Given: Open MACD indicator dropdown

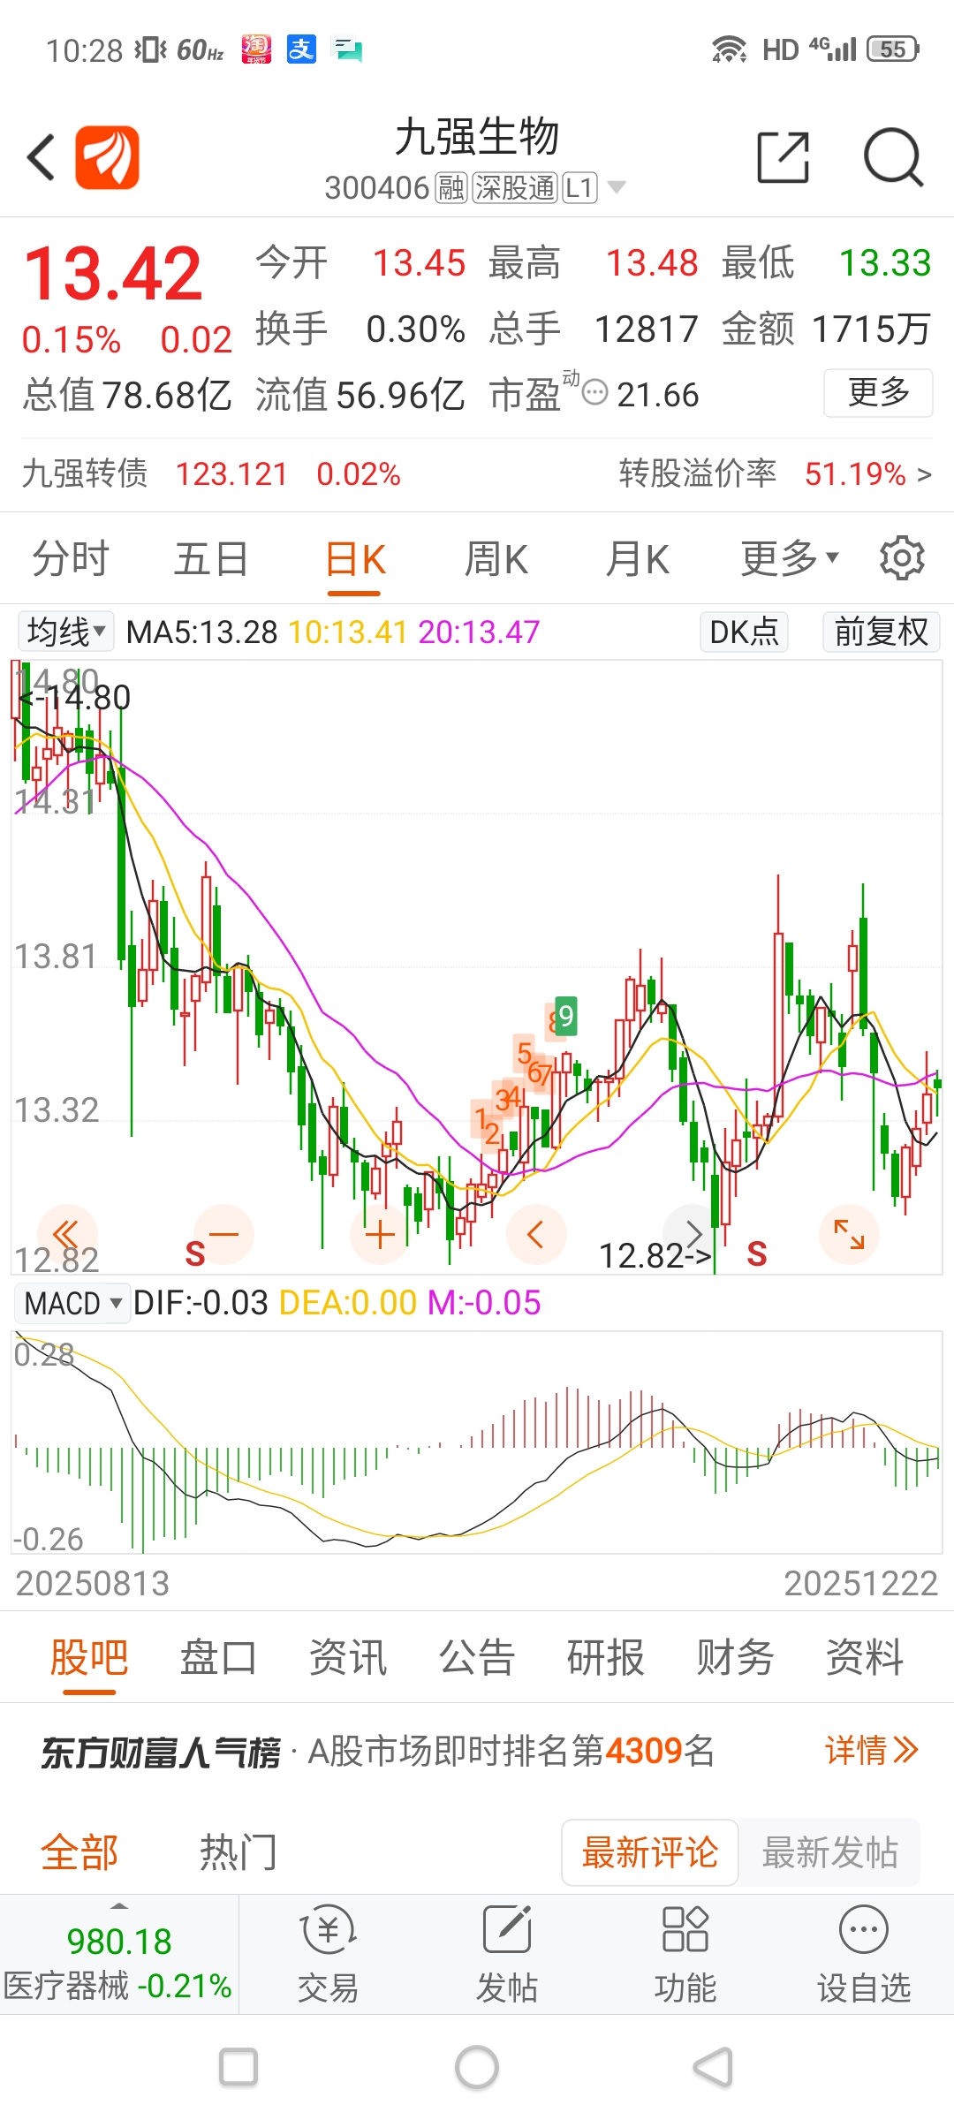Looking at the screenshot, I should pos(72,1303).
